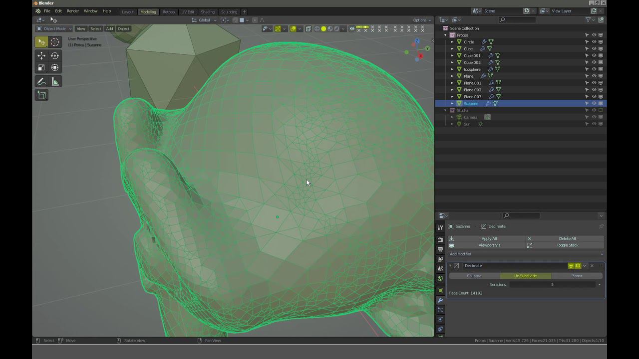Hide Icosphere using its eye icon
The image size is (639, 359).
click(x=594, y=69)
